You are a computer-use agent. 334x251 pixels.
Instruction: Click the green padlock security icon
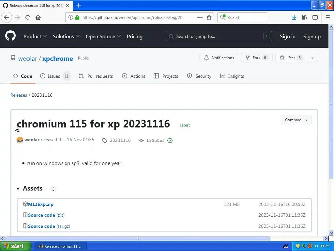tap(77, 17)
